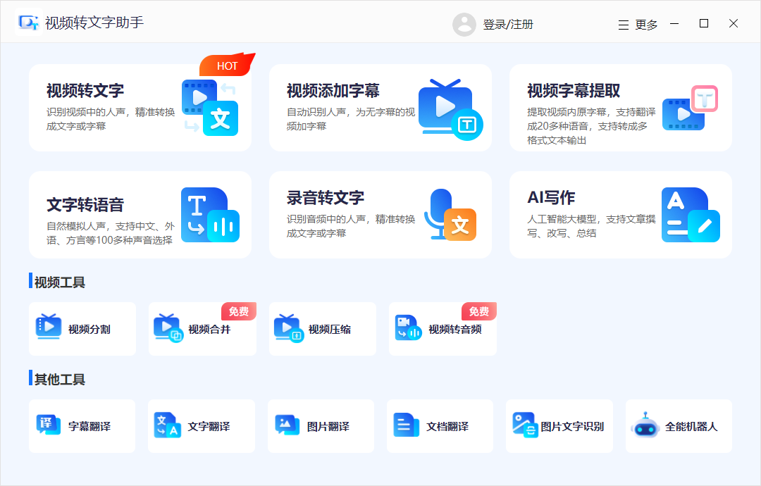Click the 全能机器人 robot icon
Image resolution: width=761 pixels, height=486 pixels.
pos(645,425)
